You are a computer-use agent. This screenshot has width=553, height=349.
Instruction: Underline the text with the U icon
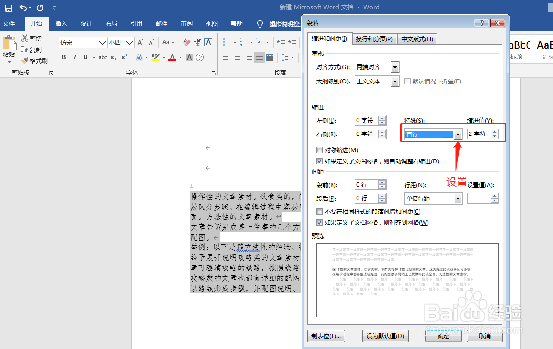point(85,57)
